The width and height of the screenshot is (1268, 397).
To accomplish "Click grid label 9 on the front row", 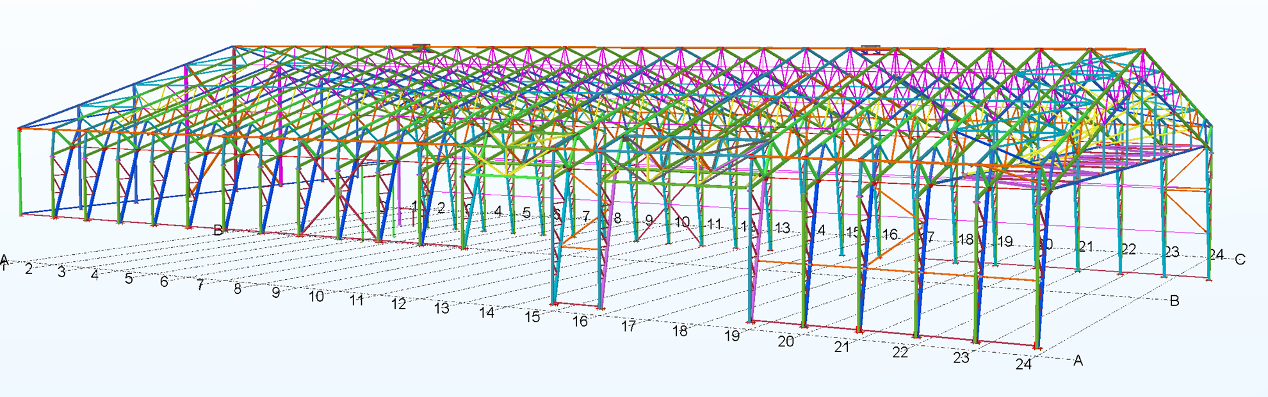I will click(x=276, y=293).
